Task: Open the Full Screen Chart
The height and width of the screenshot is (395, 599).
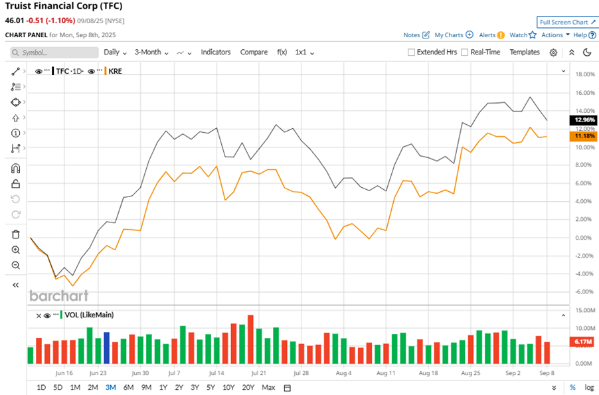Action: click(x=567, y=22)
